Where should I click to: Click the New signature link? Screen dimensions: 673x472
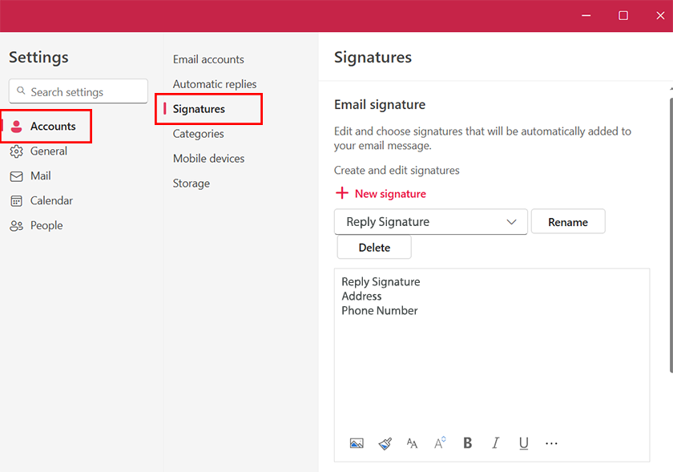coord(381,194)
